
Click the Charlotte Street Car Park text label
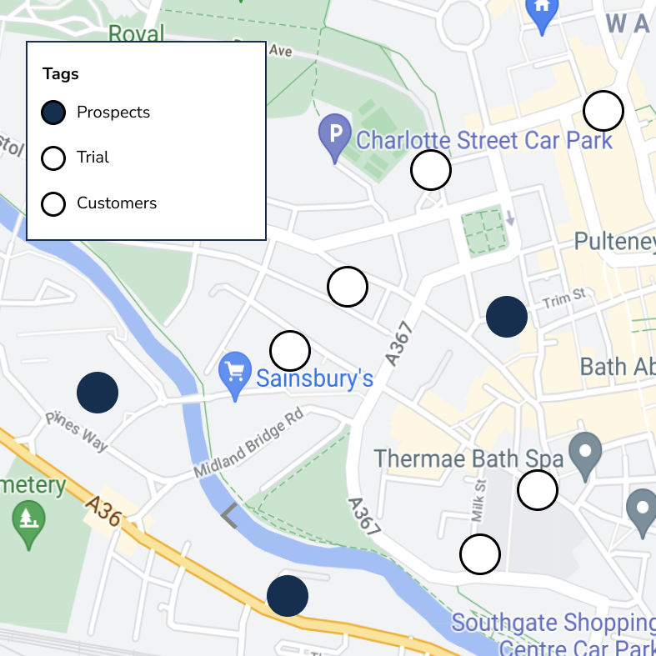484,140
